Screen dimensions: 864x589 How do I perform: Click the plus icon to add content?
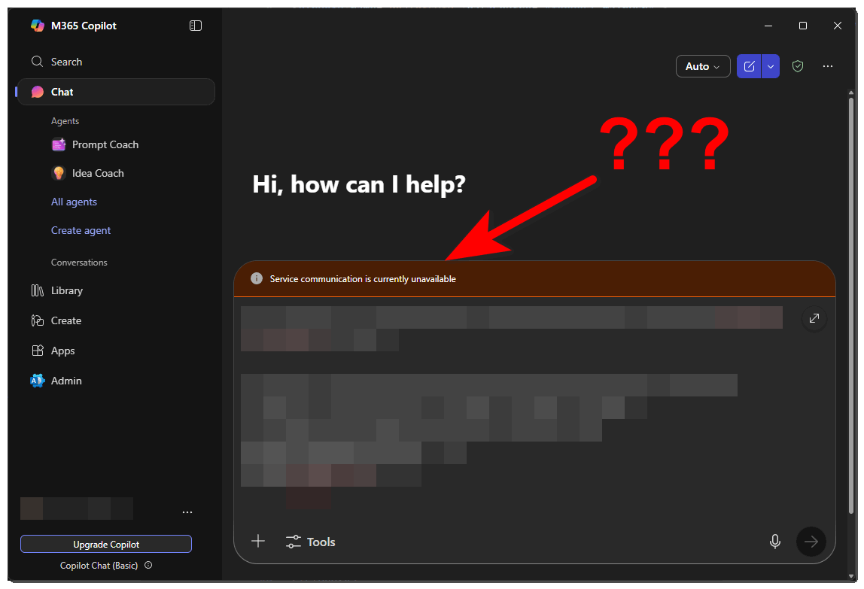[258, 542]
